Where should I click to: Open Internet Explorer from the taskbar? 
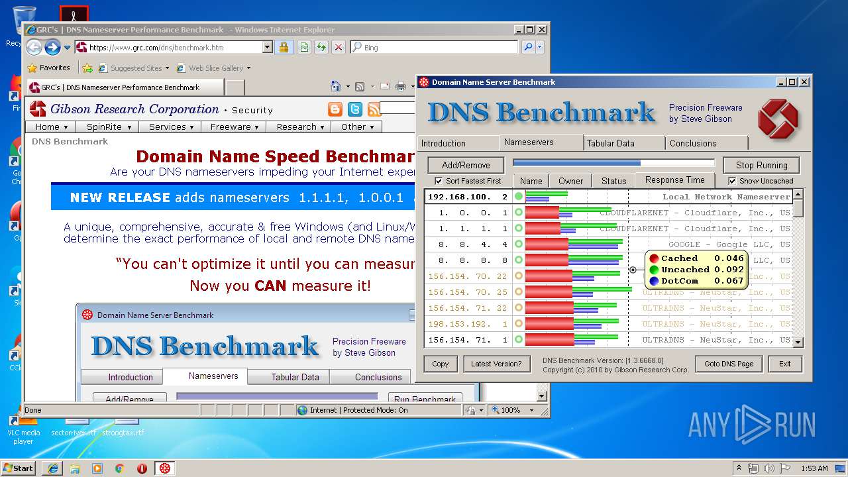coord(52,468)
